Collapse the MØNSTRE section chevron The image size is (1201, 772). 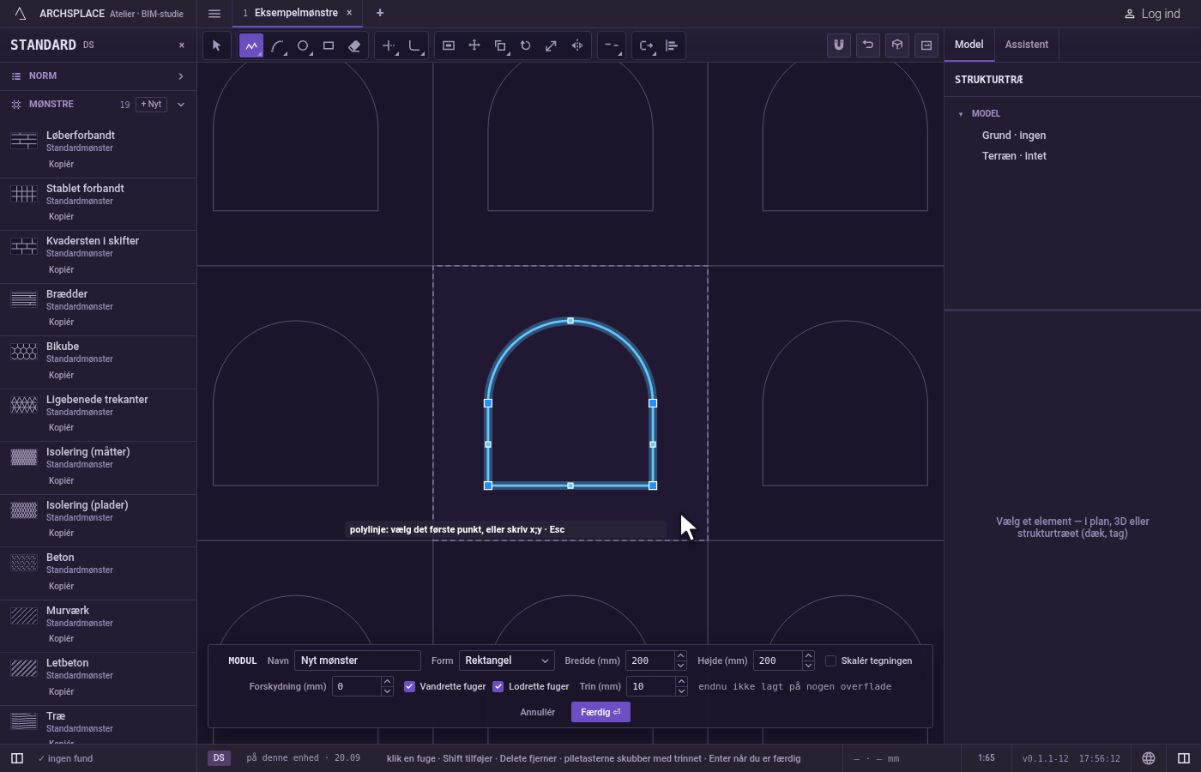coord(181,105)
